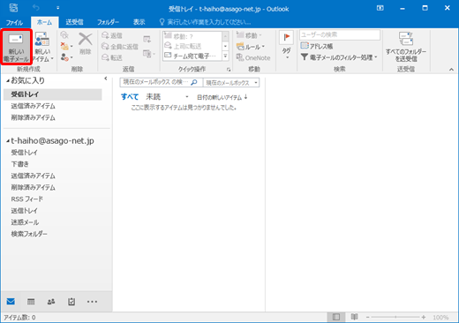Switch to Calendar view icon
Viewport: 459px width, 323px height.
(31, 302)
